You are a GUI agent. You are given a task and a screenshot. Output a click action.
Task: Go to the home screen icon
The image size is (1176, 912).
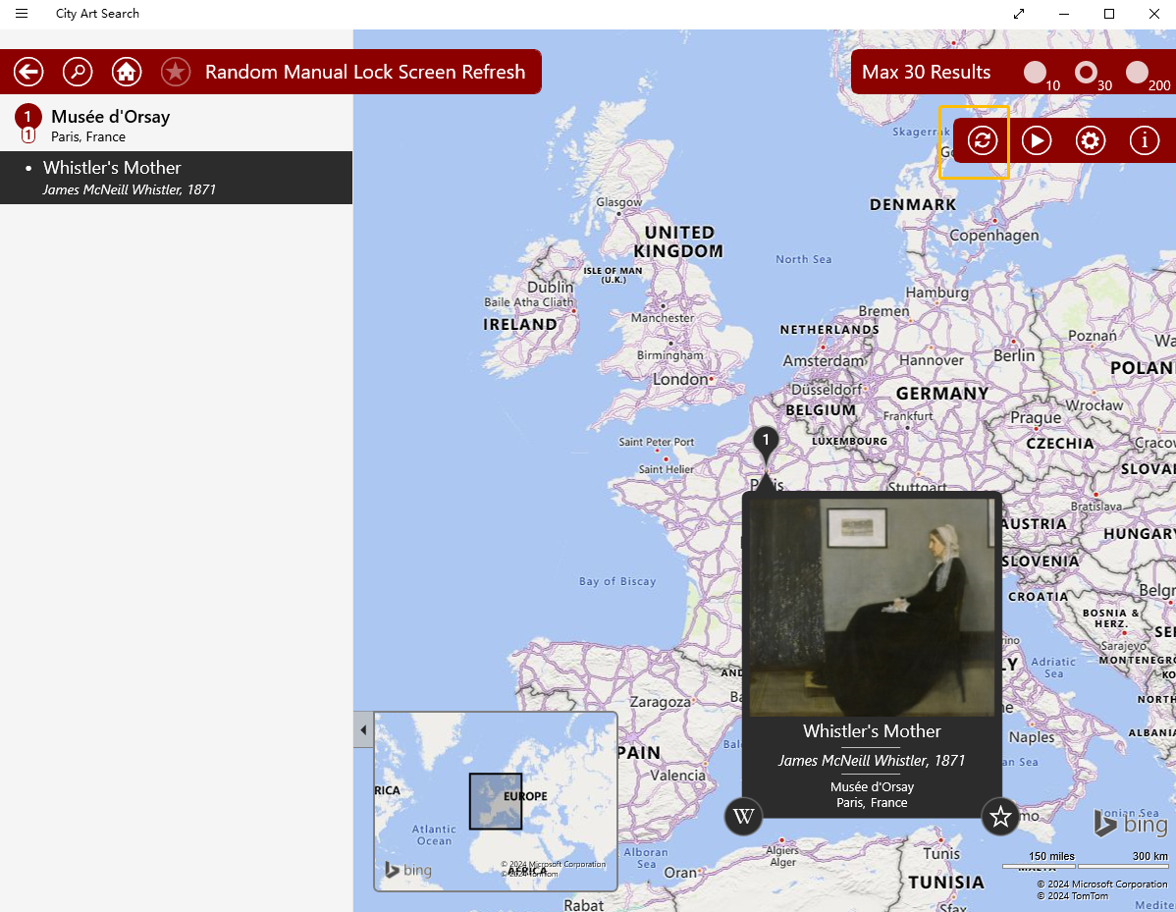click(x=127, y=72)
